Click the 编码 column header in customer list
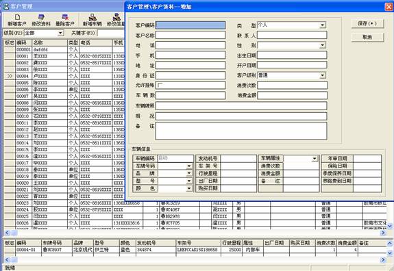Viewport: 394px width, 271px height. 24,43
